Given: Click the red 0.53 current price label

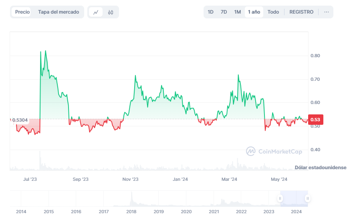Looking at the screenshot, I should pyautogui.click(x=316, y=120).
